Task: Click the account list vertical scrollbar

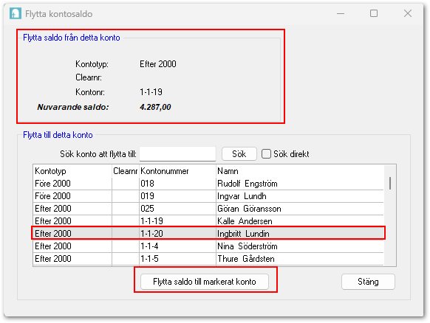Action: pos(390,215)
